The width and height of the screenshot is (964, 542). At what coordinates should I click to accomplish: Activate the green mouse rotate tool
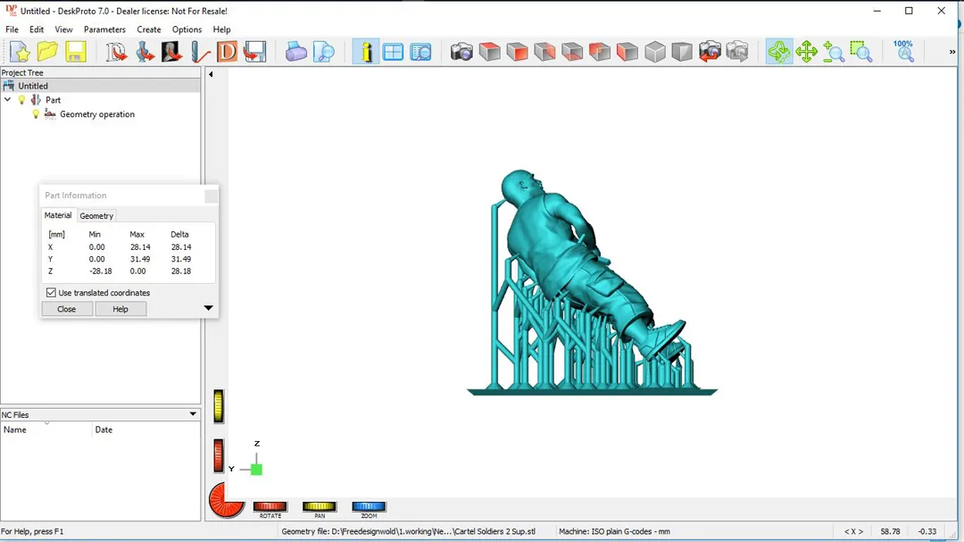[779, 53]
